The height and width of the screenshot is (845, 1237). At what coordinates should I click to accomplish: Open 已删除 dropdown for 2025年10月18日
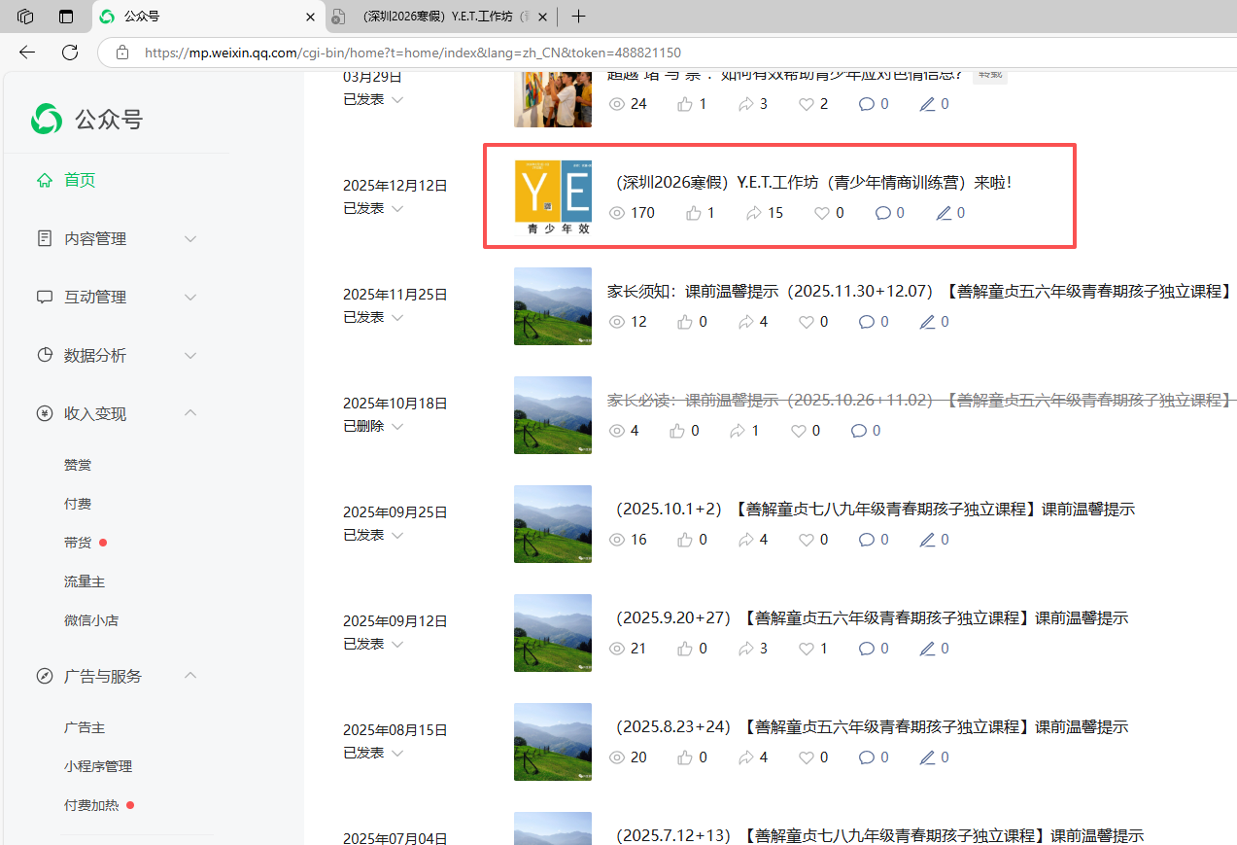tap(373, 426)
